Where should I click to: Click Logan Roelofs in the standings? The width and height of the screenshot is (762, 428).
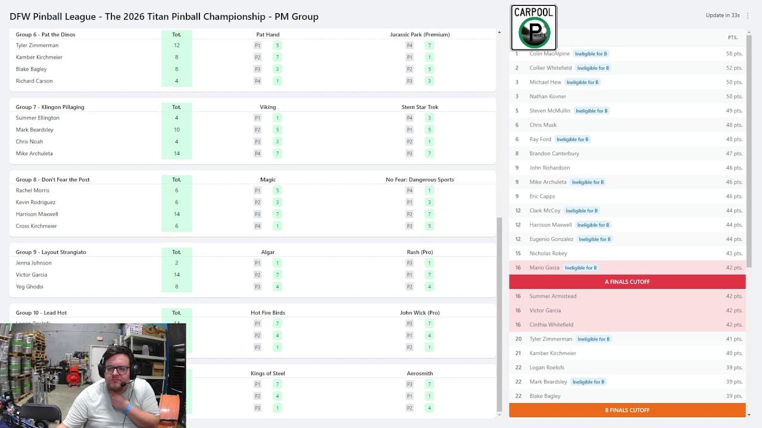[x=547, y=367]
